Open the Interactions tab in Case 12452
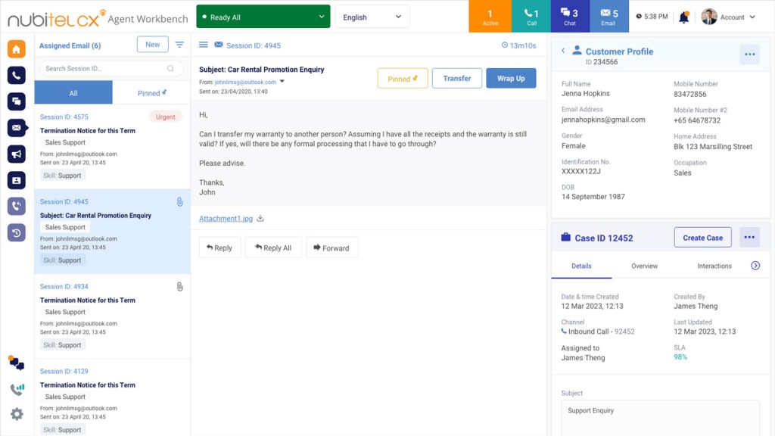Viewport: 775px width, 436px height. coord(714,266)
